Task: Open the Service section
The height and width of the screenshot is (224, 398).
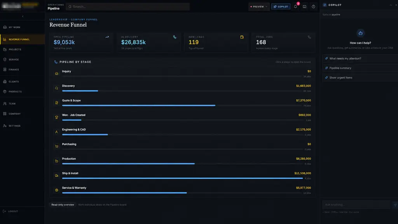Action: [x=22, y=59]
